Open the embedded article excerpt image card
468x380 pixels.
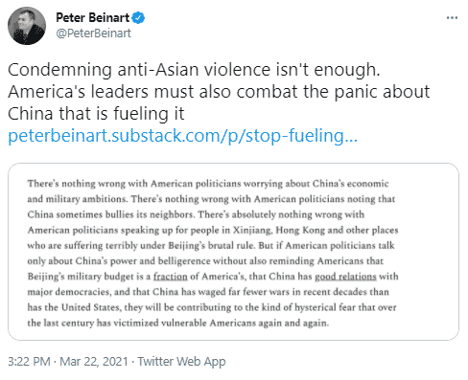pos(233,252)
